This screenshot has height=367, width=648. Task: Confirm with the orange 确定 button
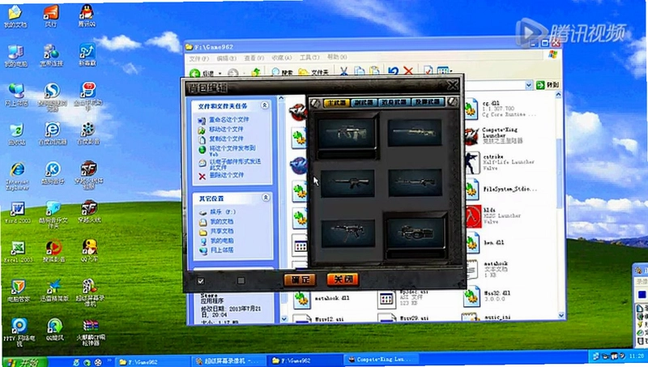click(x=300, y=280)
